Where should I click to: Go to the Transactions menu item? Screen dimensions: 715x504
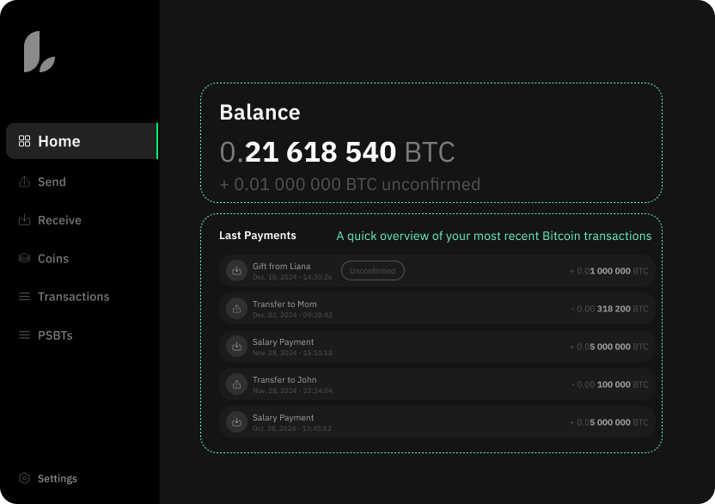(x=73, y=297)
